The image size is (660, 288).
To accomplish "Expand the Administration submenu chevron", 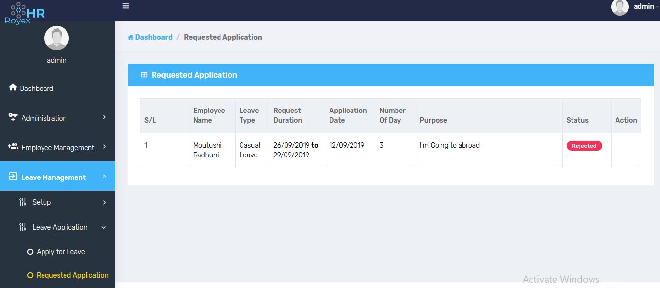I will (104, 117).
